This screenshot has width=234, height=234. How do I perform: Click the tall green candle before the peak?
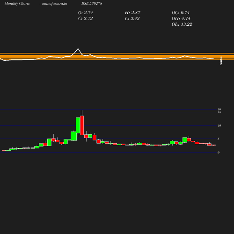[x=78, y=125]
